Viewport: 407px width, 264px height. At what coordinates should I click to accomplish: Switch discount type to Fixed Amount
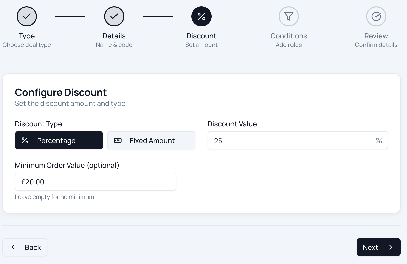pos(151,140)
